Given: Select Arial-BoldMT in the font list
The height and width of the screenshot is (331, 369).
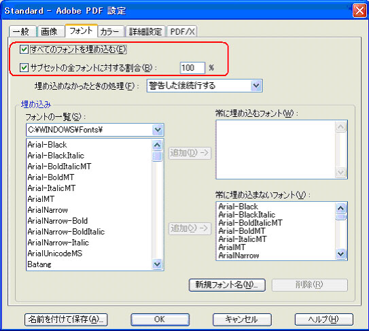Looking at the screenshot, I should pyautogui.click(x=51, y=177).
